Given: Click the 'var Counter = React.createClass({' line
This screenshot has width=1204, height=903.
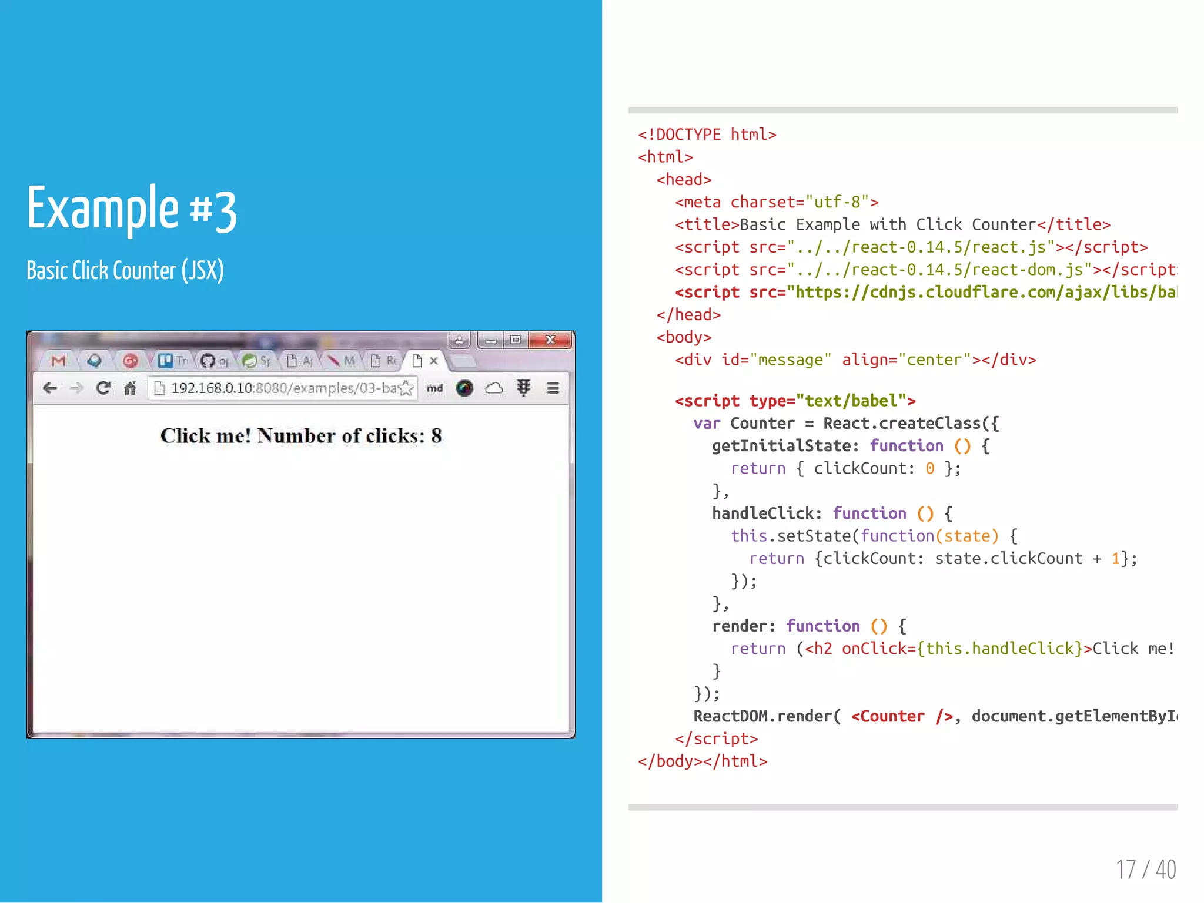Looking at the screenshot, I should point(846,423).
